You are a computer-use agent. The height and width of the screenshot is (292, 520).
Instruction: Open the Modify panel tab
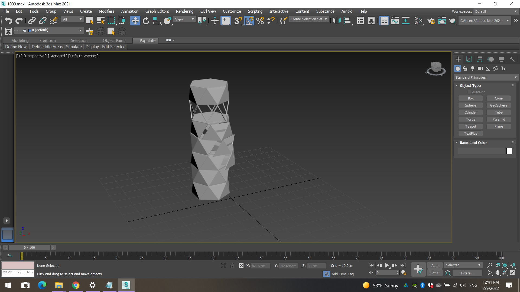469,59
